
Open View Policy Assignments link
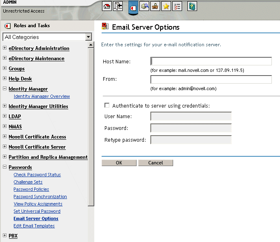[38, 204]
